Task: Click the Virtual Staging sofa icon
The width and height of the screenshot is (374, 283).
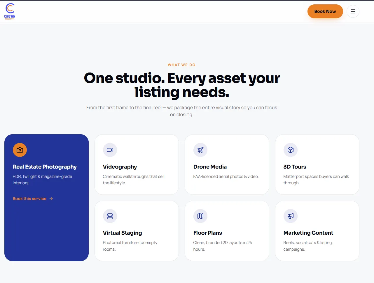Action: pos(110,216)
